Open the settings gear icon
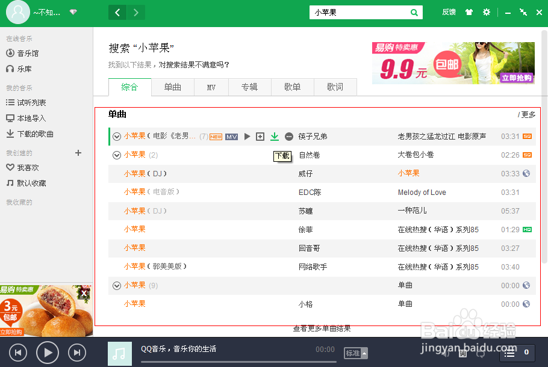 click(x=486, y=12)
